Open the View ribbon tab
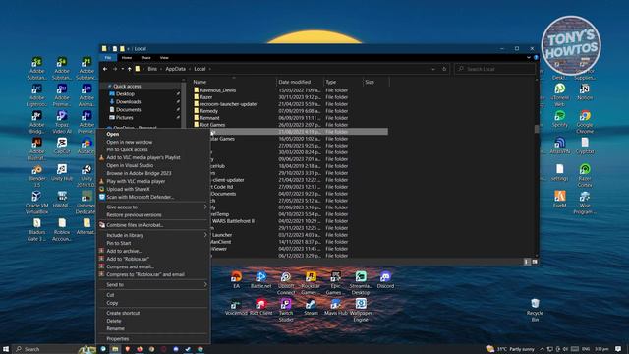 point(164,58)
